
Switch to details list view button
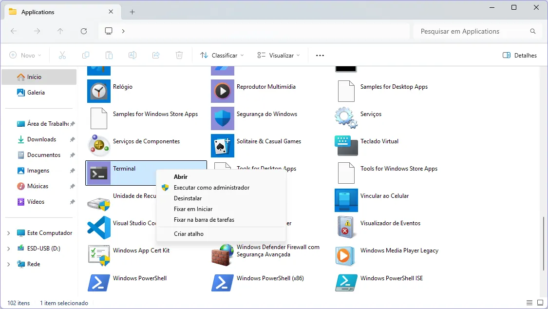point(529,303)
